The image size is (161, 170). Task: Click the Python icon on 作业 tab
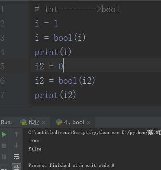pos(23,122)
